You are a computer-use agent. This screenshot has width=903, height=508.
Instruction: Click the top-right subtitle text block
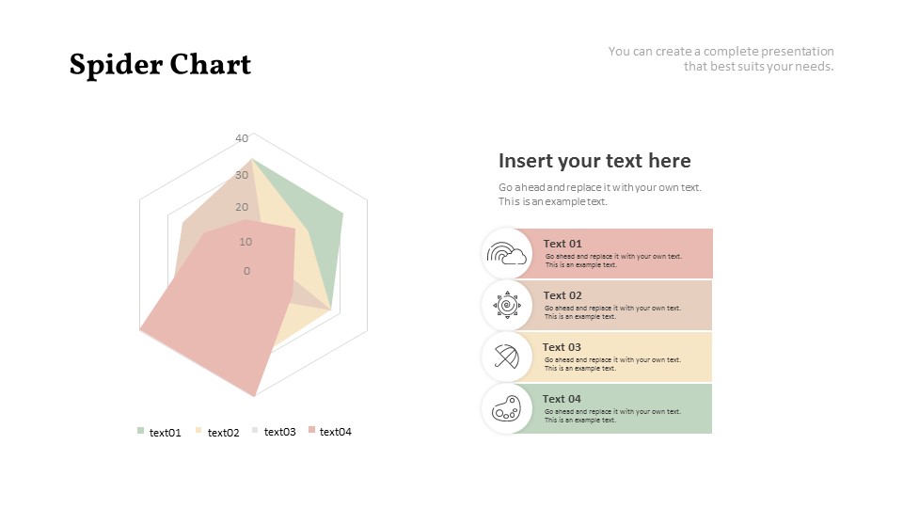click(x=721, y=58)
